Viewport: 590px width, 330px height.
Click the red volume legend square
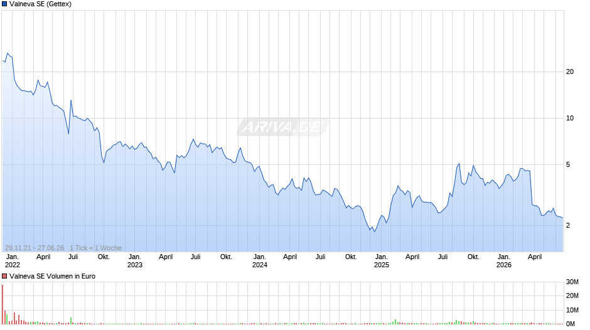click(4, 276)
